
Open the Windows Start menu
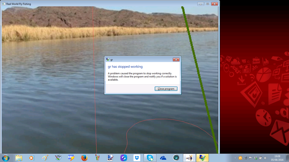6,158
